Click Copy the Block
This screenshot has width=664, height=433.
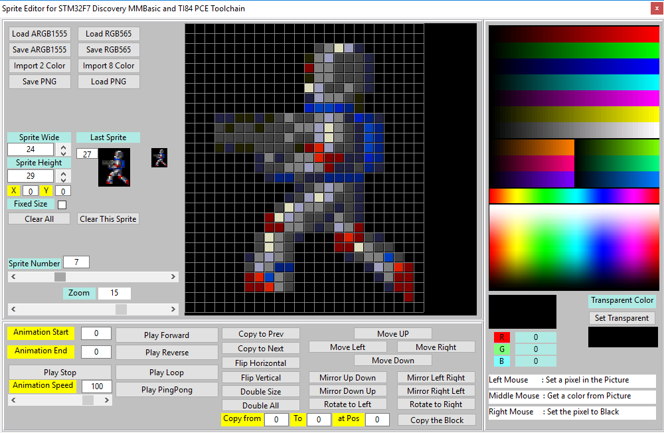[x=437, y=420]
